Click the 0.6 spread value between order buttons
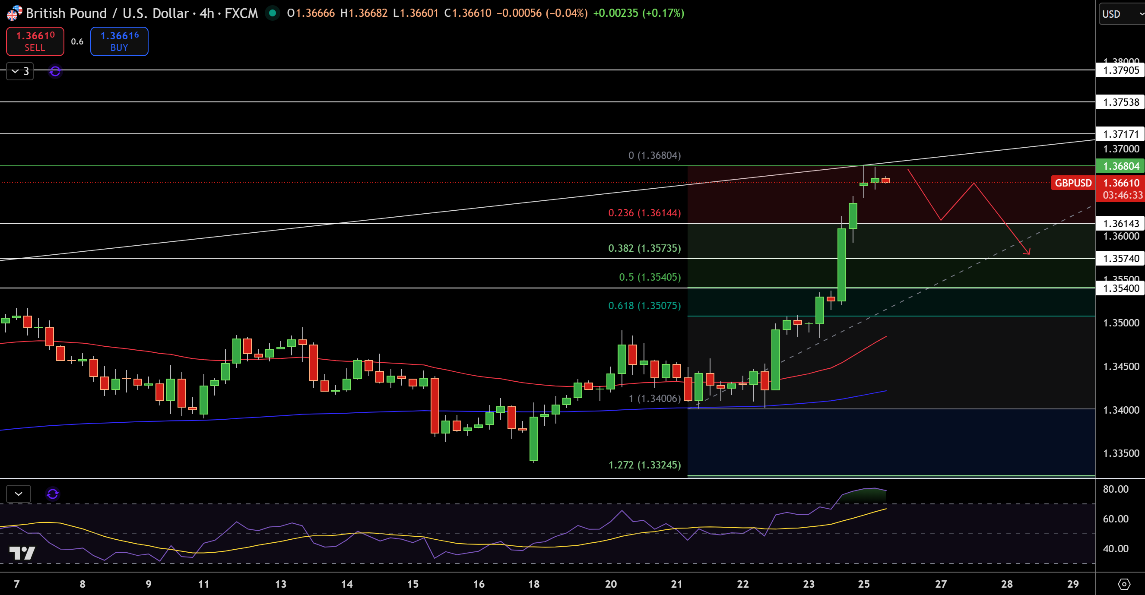The image size is (1145, 595). (76, 41)
